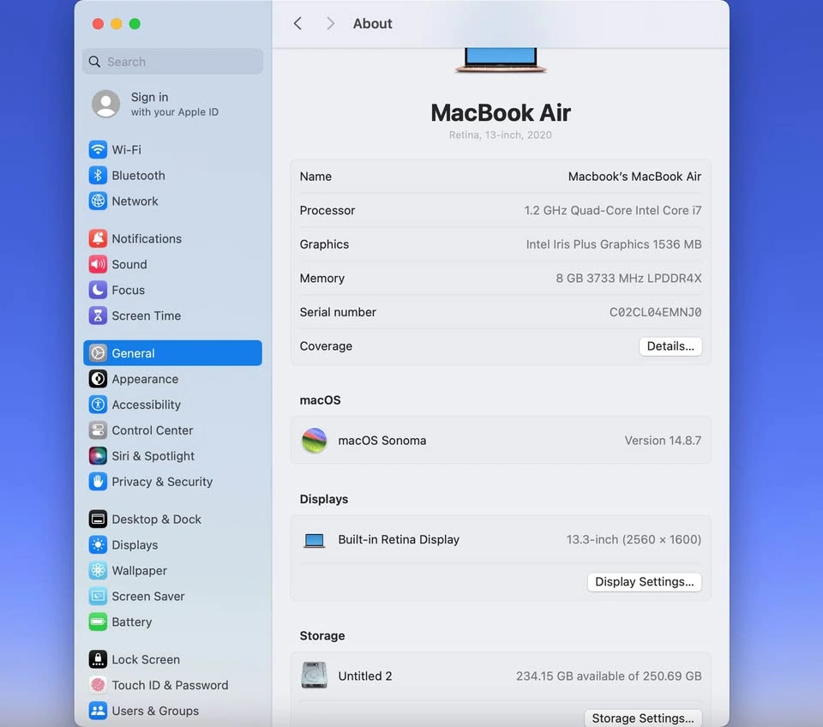
Task: Click the Macbook's MacBook Air name value
Action: (634, 177)
